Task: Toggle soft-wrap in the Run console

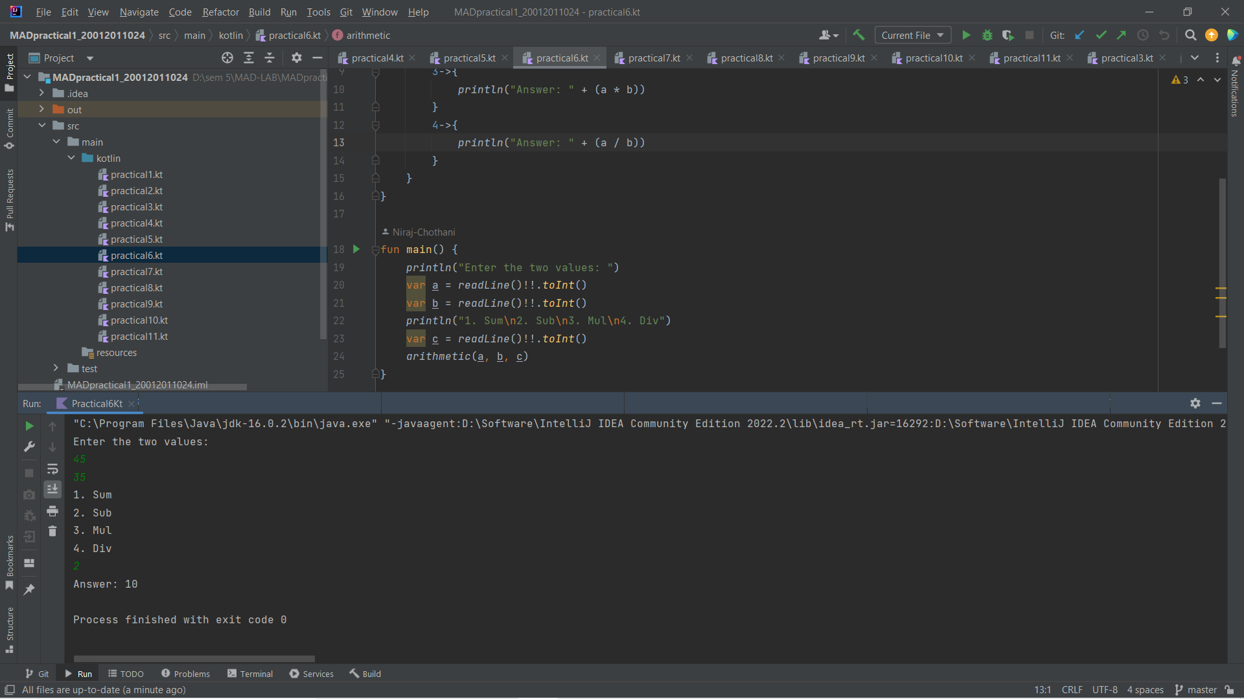Action: [52, 469]
